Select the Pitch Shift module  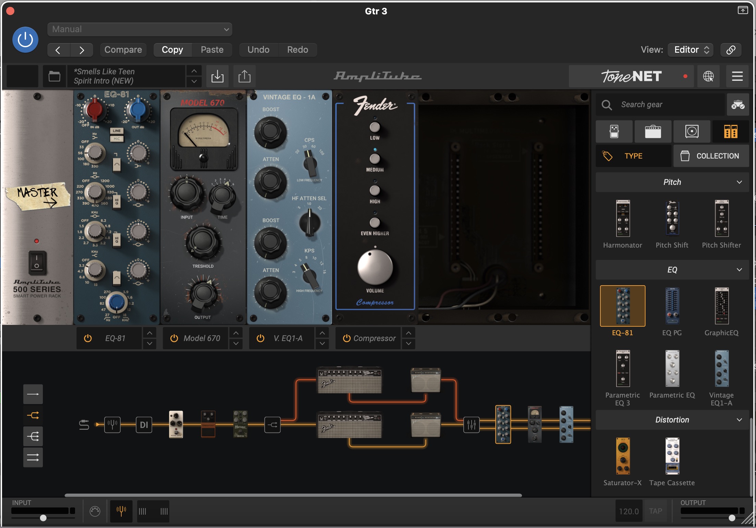(x=672, y=224)
